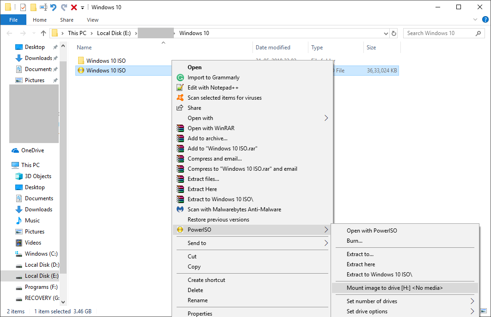Click the red Delete X in title toolbar

[x=74, y=7]
